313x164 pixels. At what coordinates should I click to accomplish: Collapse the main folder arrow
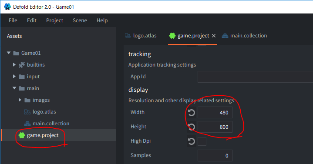(14, 88)
